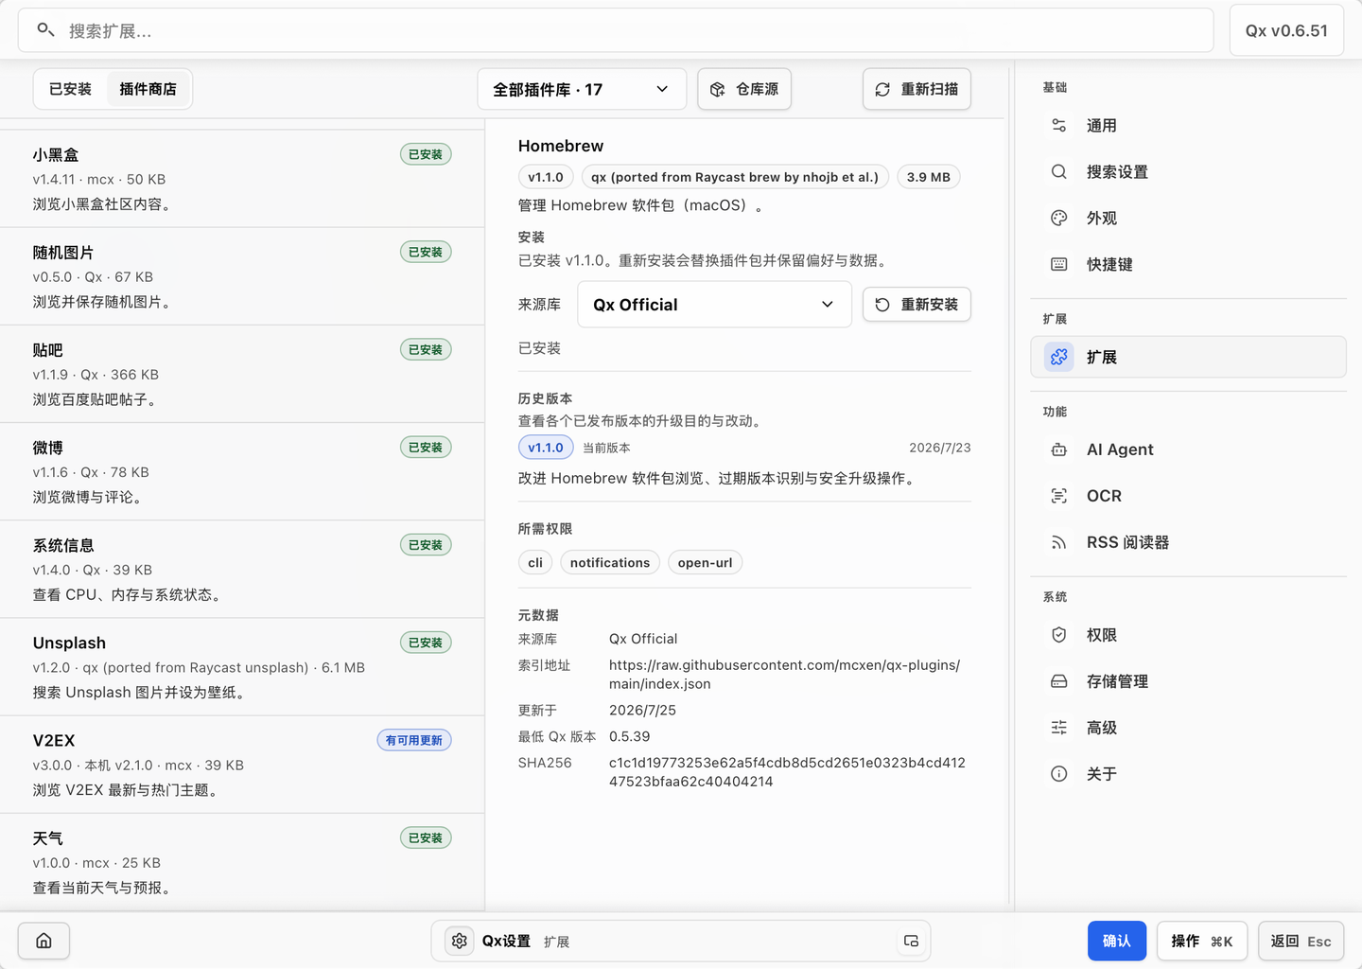1362x969 pixels.
Task: Select the 贴吧 plugin row
Action: [x=242, y=374]
